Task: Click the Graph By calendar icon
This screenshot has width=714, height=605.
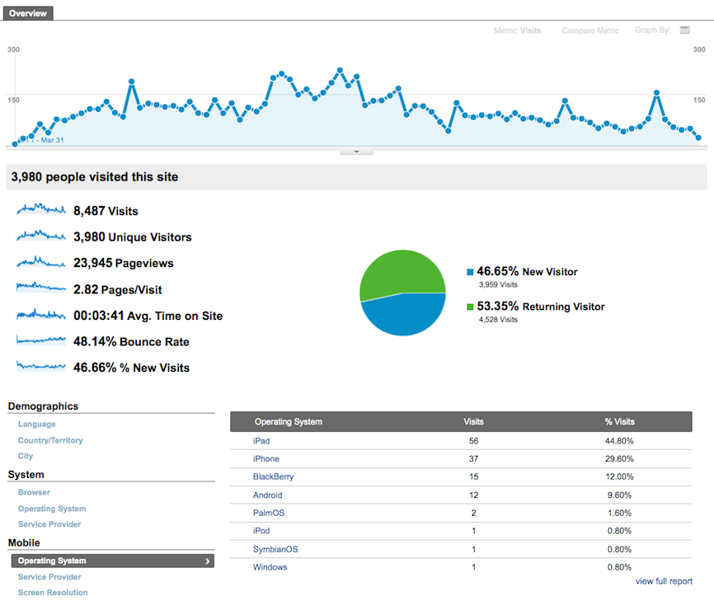Action: pyautogui.click(x=684, y=30)
